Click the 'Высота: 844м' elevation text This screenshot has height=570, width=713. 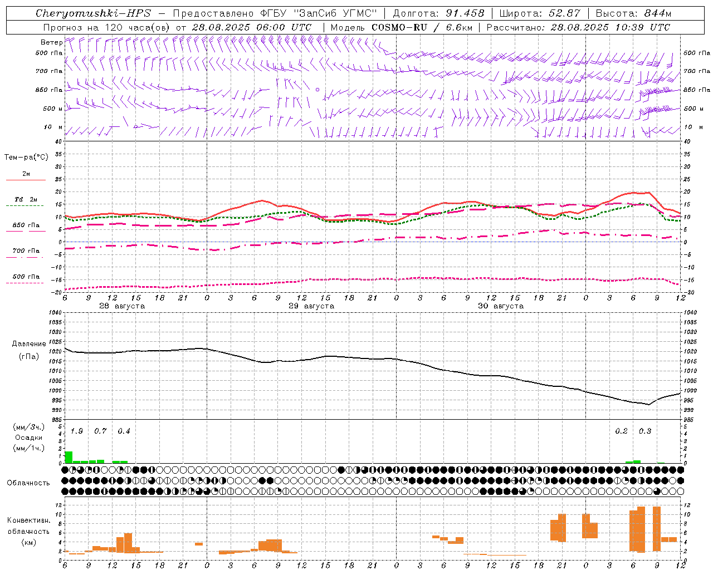click(633, 13)
